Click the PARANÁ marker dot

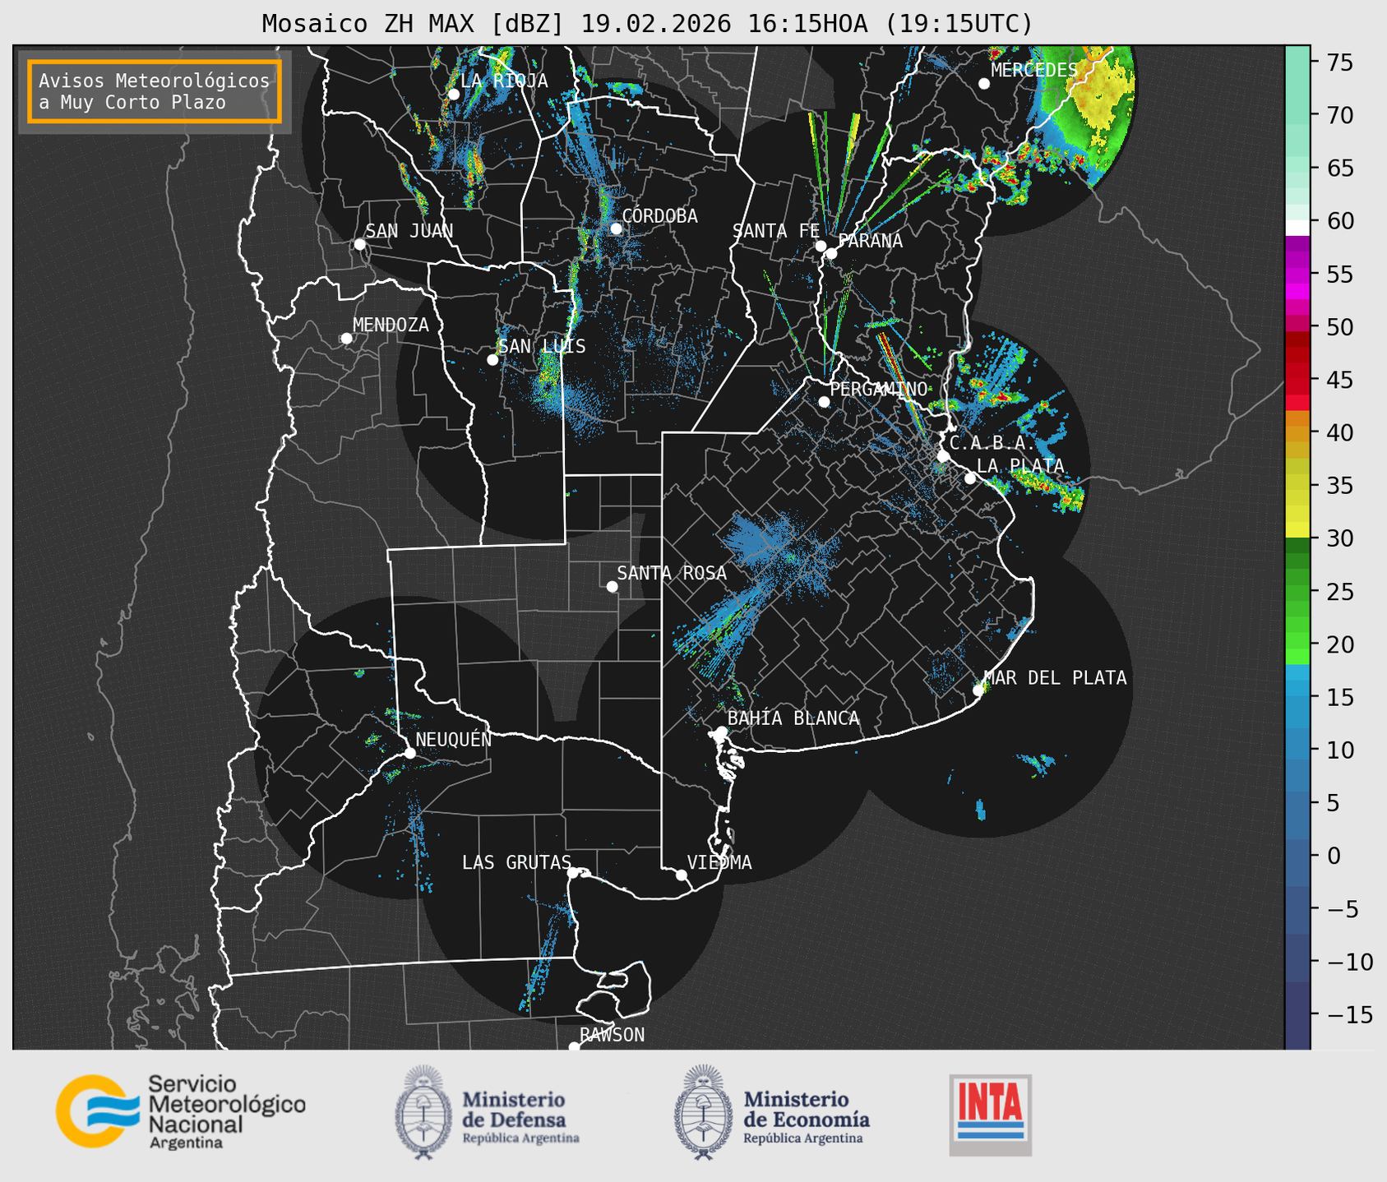(x=831, y=253)
